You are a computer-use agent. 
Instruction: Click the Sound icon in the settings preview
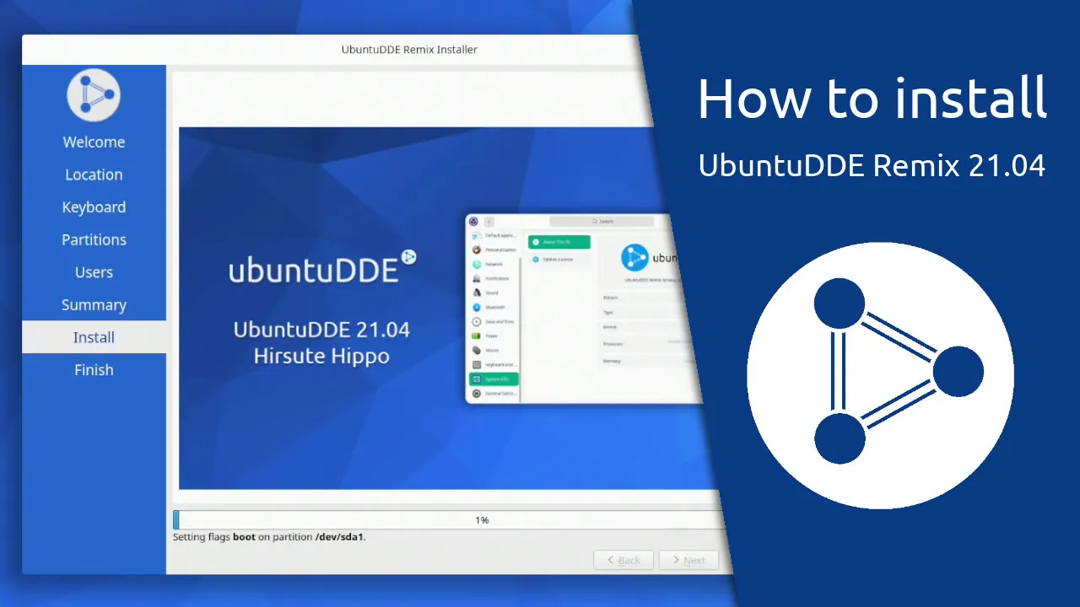(477, 293)
